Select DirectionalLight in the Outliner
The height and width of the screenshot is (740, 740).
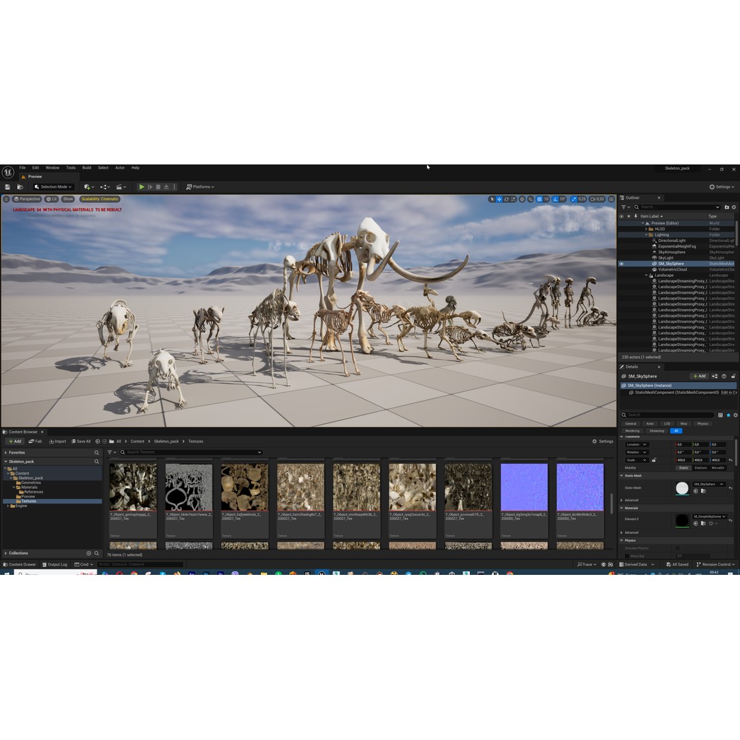pos(671,241)
